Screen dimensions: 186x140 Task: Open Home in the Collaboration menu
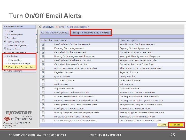[x=10, y=31]
